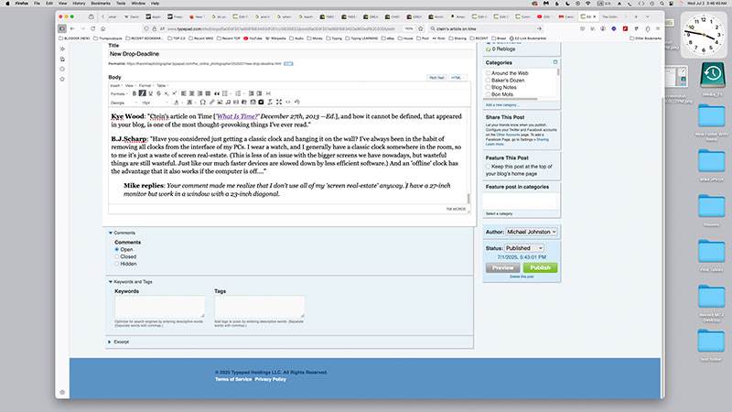Apply italic formatting in editor toolbar

click(141, 93)
